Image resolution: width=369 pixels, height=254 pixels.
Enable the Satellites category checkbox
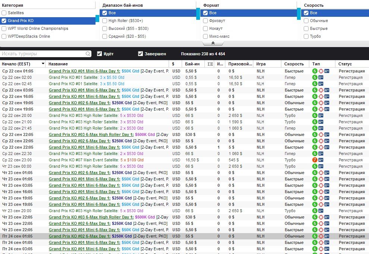click(4, 13)
